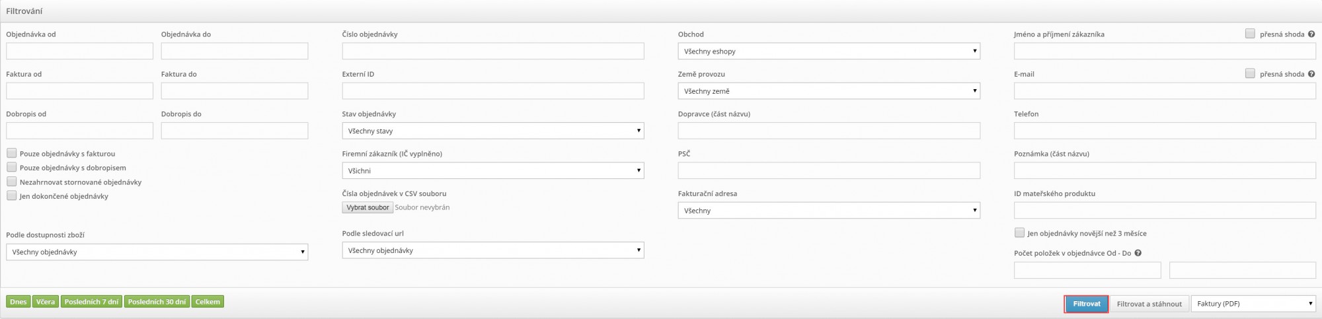The image size is (1322, 319).
Task: Tick 'Pouze objednávky s fakturou' checkbox
Action: point(11,153)
